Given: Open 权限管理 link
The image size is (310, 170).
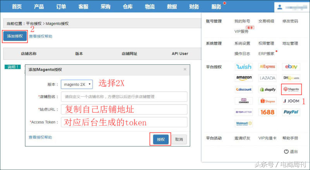Looking at the screenshot, I should point(266,44).
